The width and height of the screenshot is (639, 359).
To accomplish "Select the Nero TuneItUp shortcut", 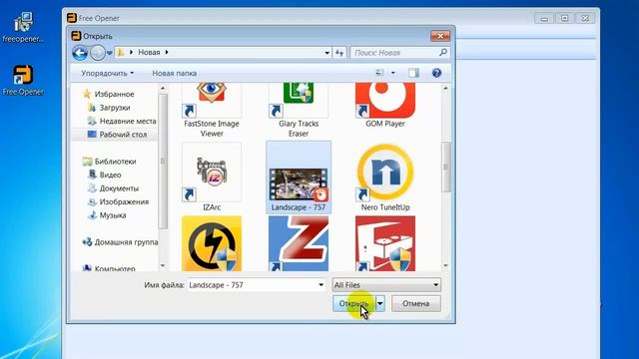I will (385, 178).
